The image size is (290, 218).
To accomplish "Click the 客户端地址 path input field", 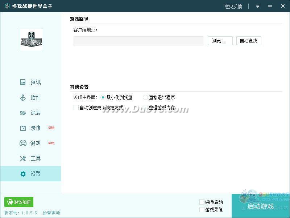I will [x=138, y=41].
